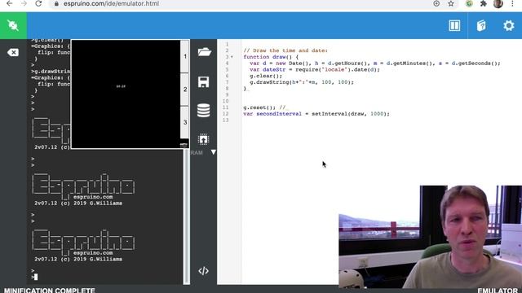Toggle split view layout icon
Screen dimensions: 522x293
(x=454, y=25)
